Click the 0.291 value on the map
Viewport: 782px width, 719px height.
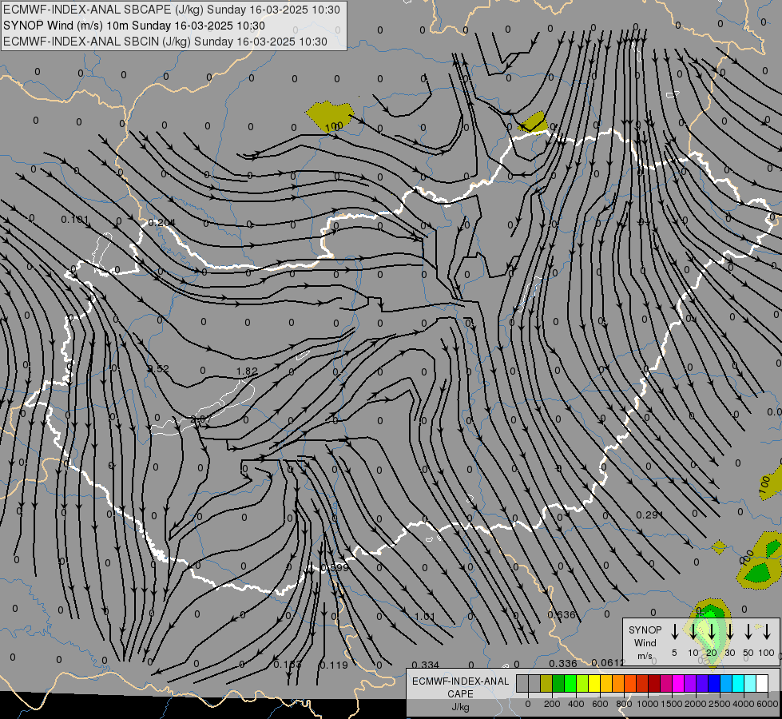click(650, 514)
